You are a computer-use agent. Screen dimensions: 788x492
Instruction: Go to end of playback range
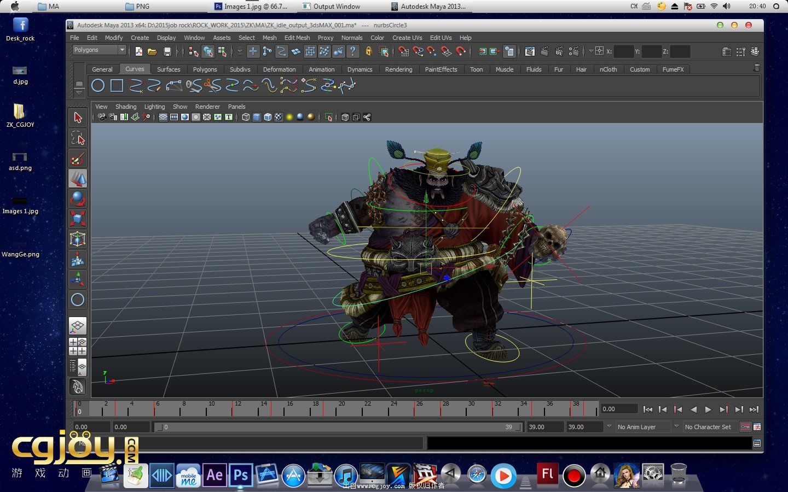click(x=754, y=409)
